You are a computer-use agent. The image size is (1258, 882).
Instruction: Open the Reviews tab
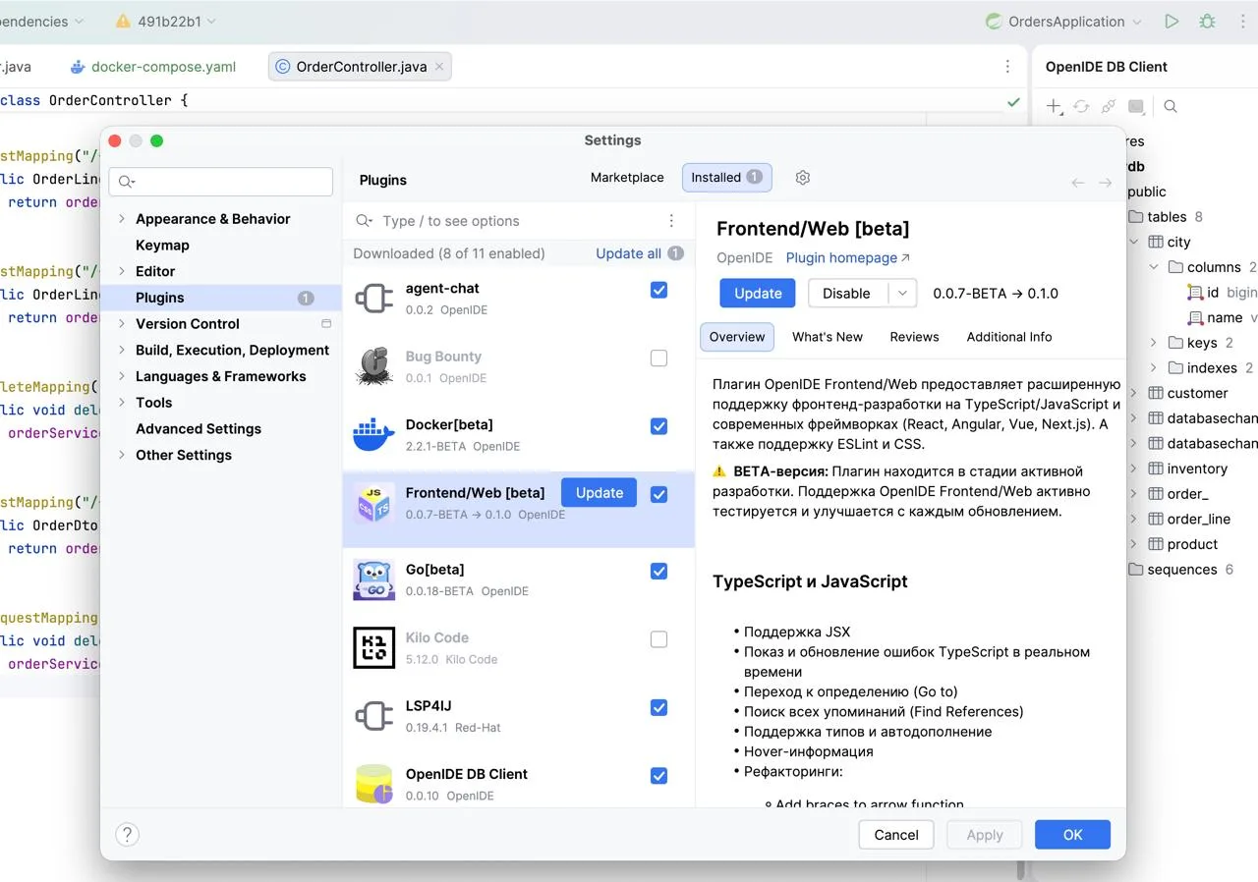point(915,337)
